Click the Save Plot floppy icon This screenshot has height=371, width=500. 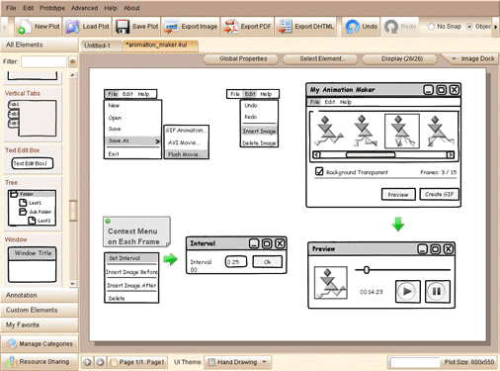(123, 27)
